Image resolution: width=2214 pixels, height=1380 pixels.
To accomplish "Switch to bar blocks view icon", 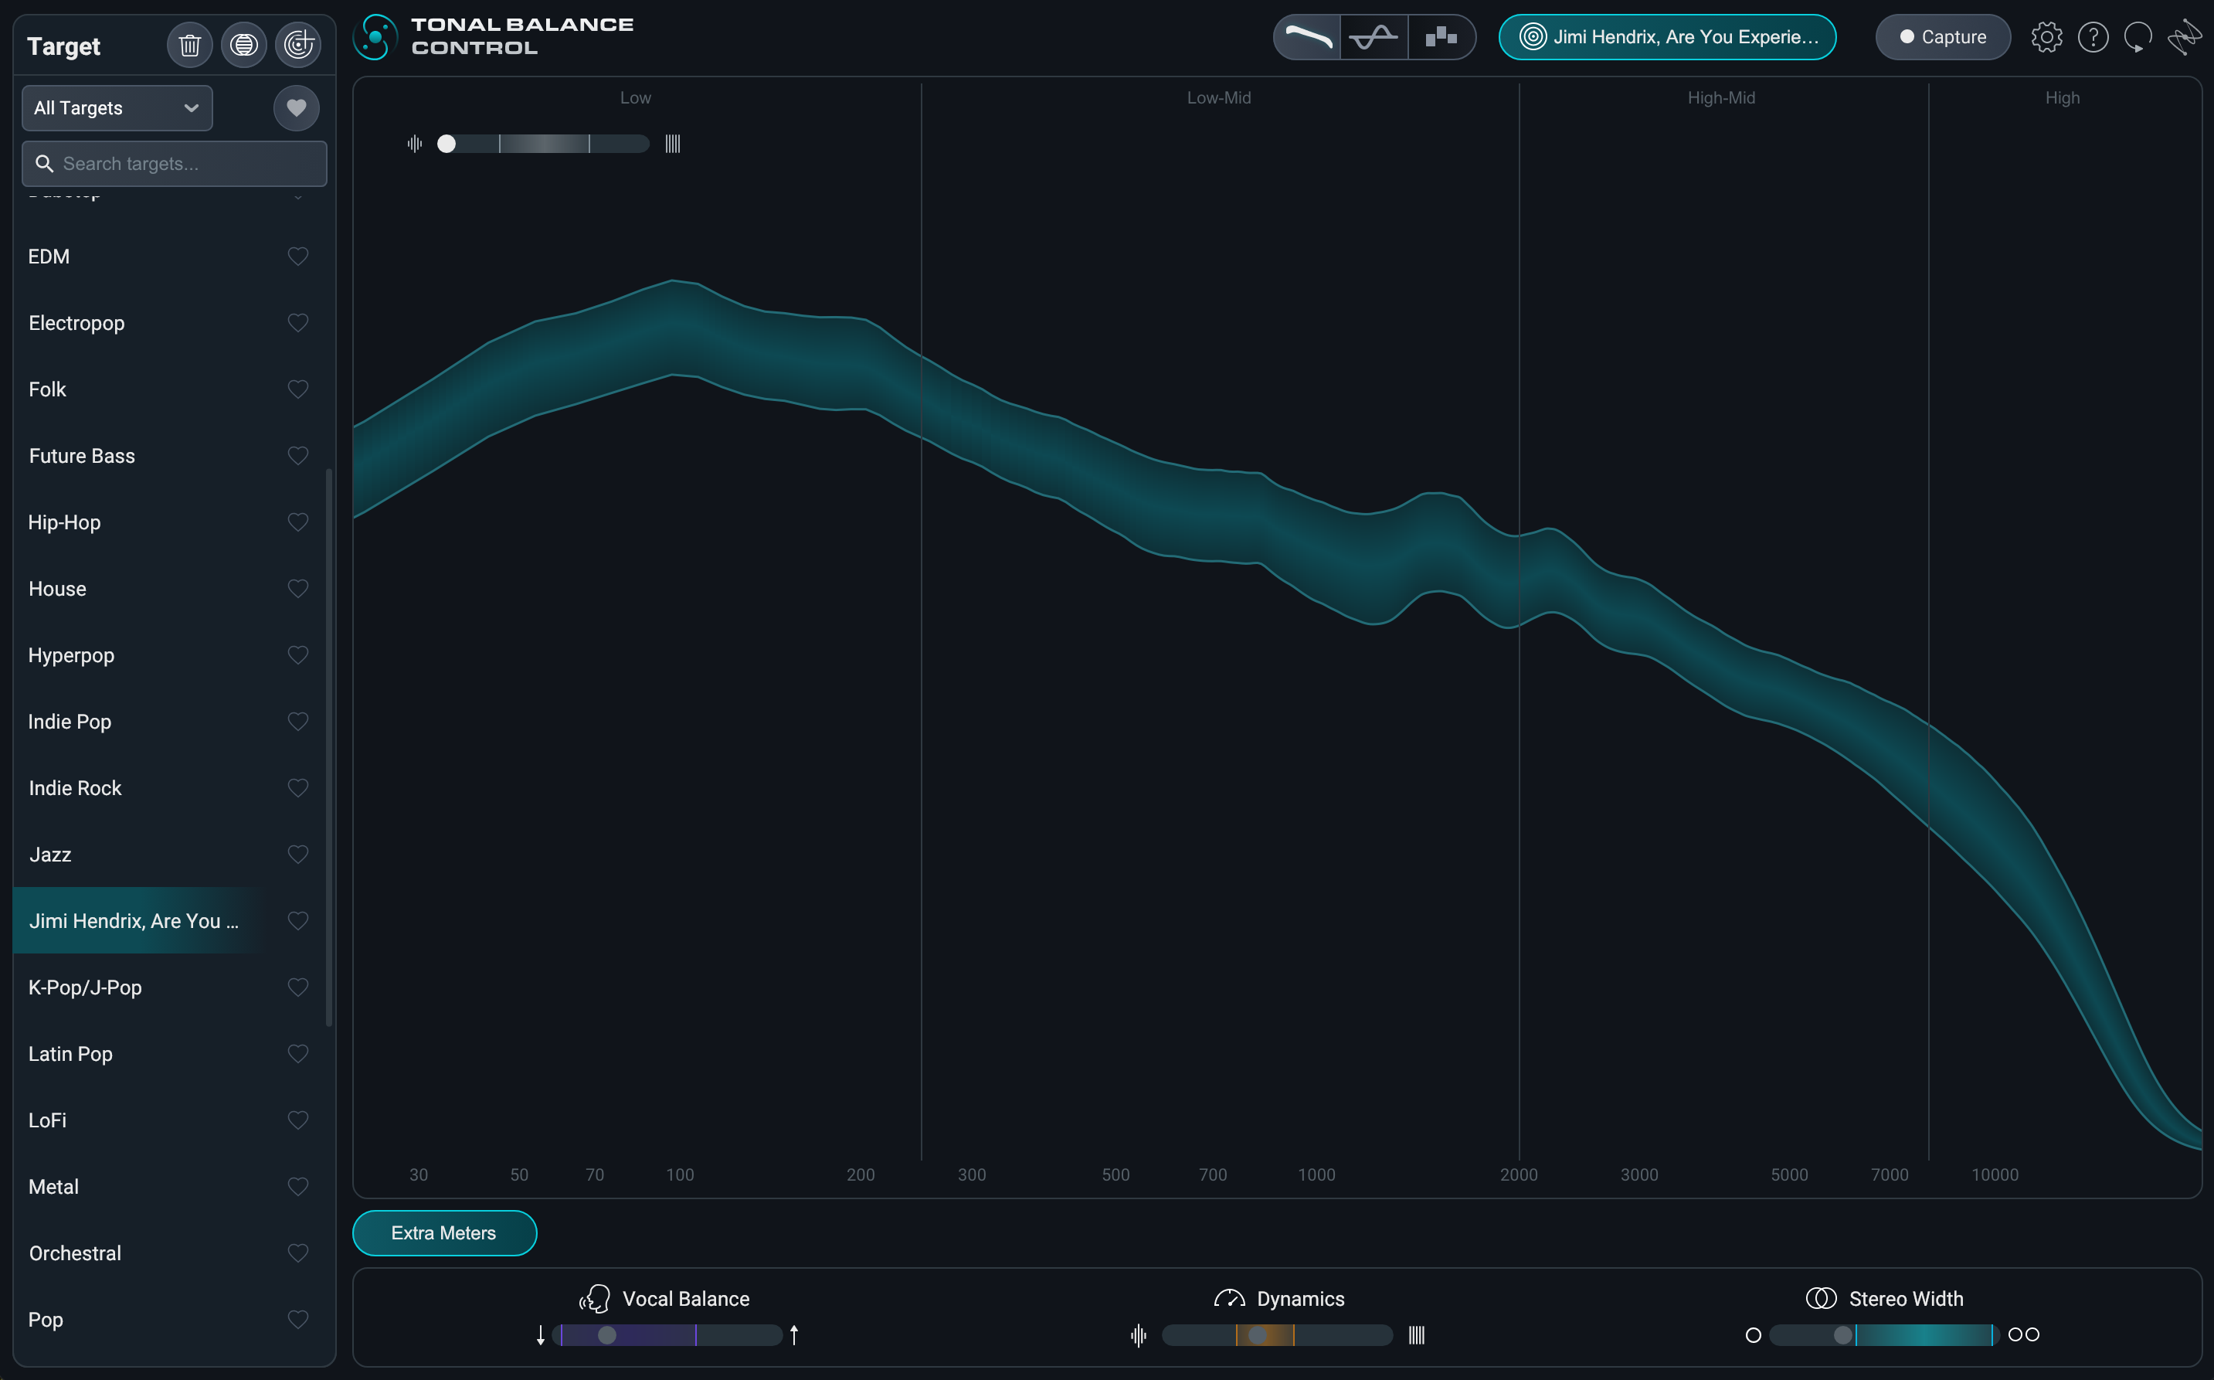I will coord(1441,37).
